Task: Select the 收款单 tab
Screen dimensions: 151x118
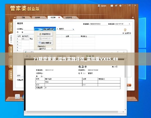Action: click(53, 17)
